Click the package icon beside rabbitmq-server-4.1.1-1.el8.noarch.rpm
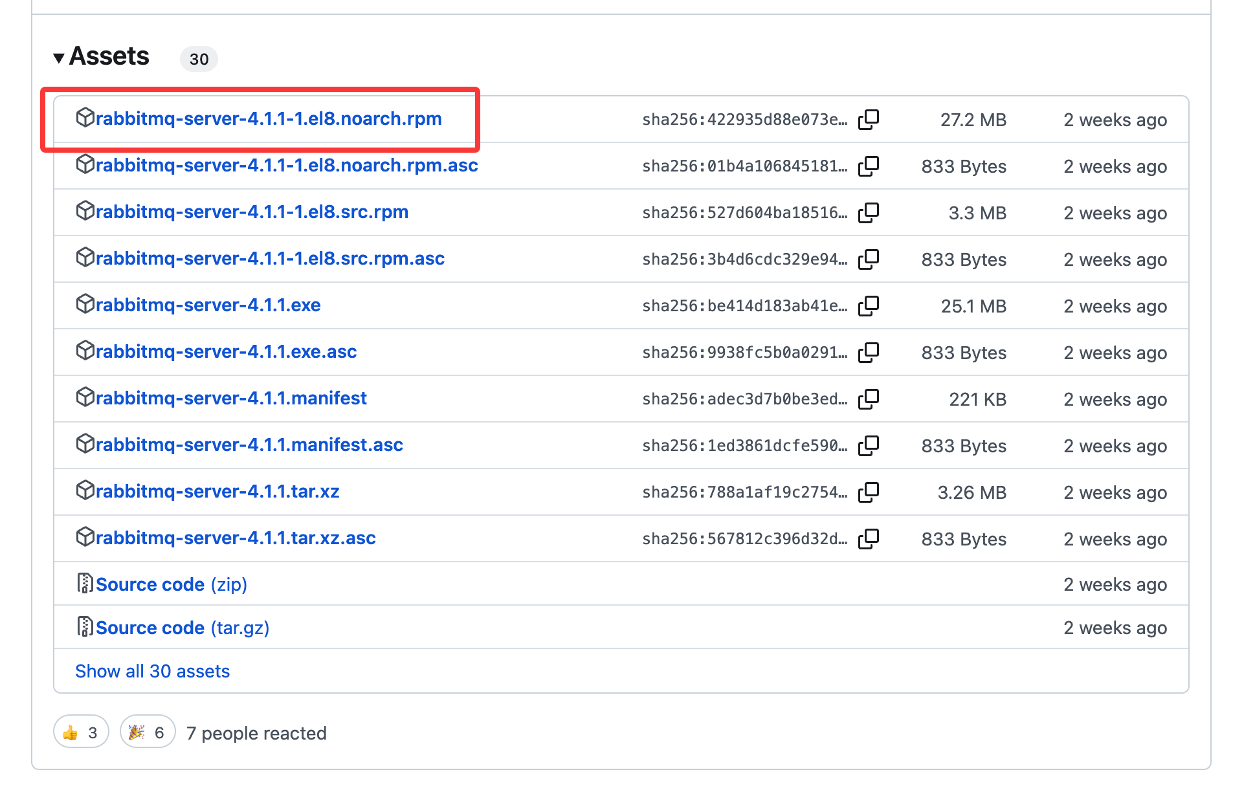Image resolution: width=1244 pixels, height=792 pixels. coord(86,118)
